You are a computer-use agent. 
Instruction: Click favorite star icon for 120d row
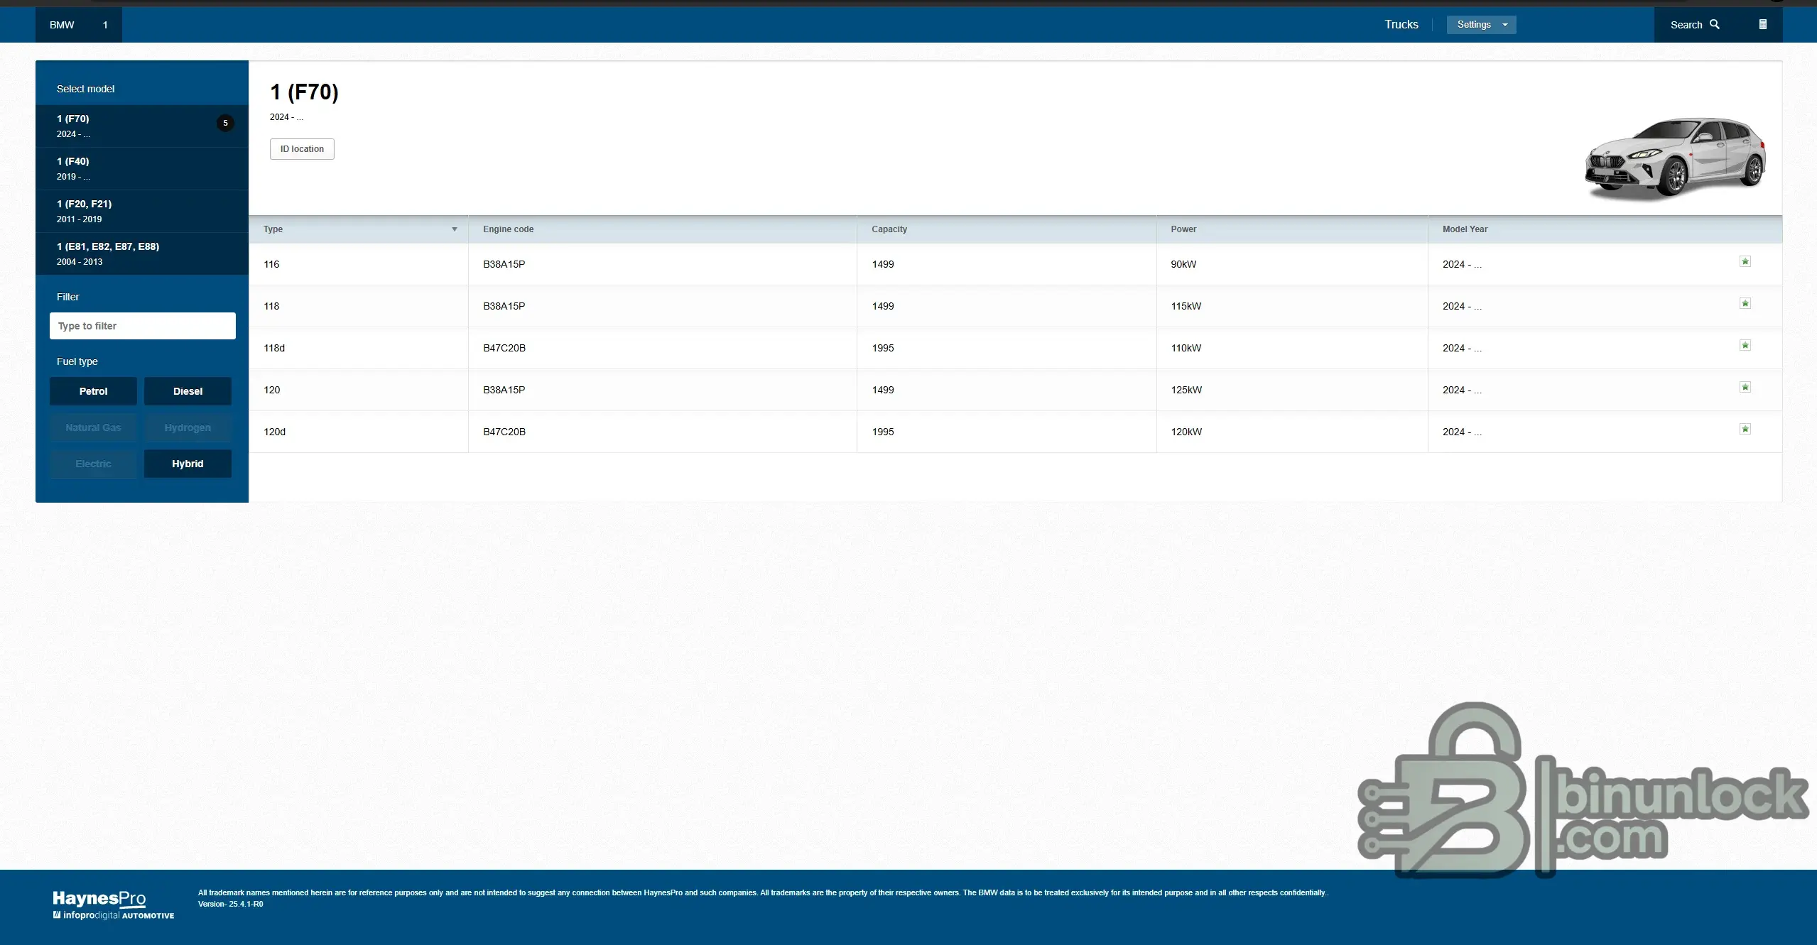(1745, 429)
